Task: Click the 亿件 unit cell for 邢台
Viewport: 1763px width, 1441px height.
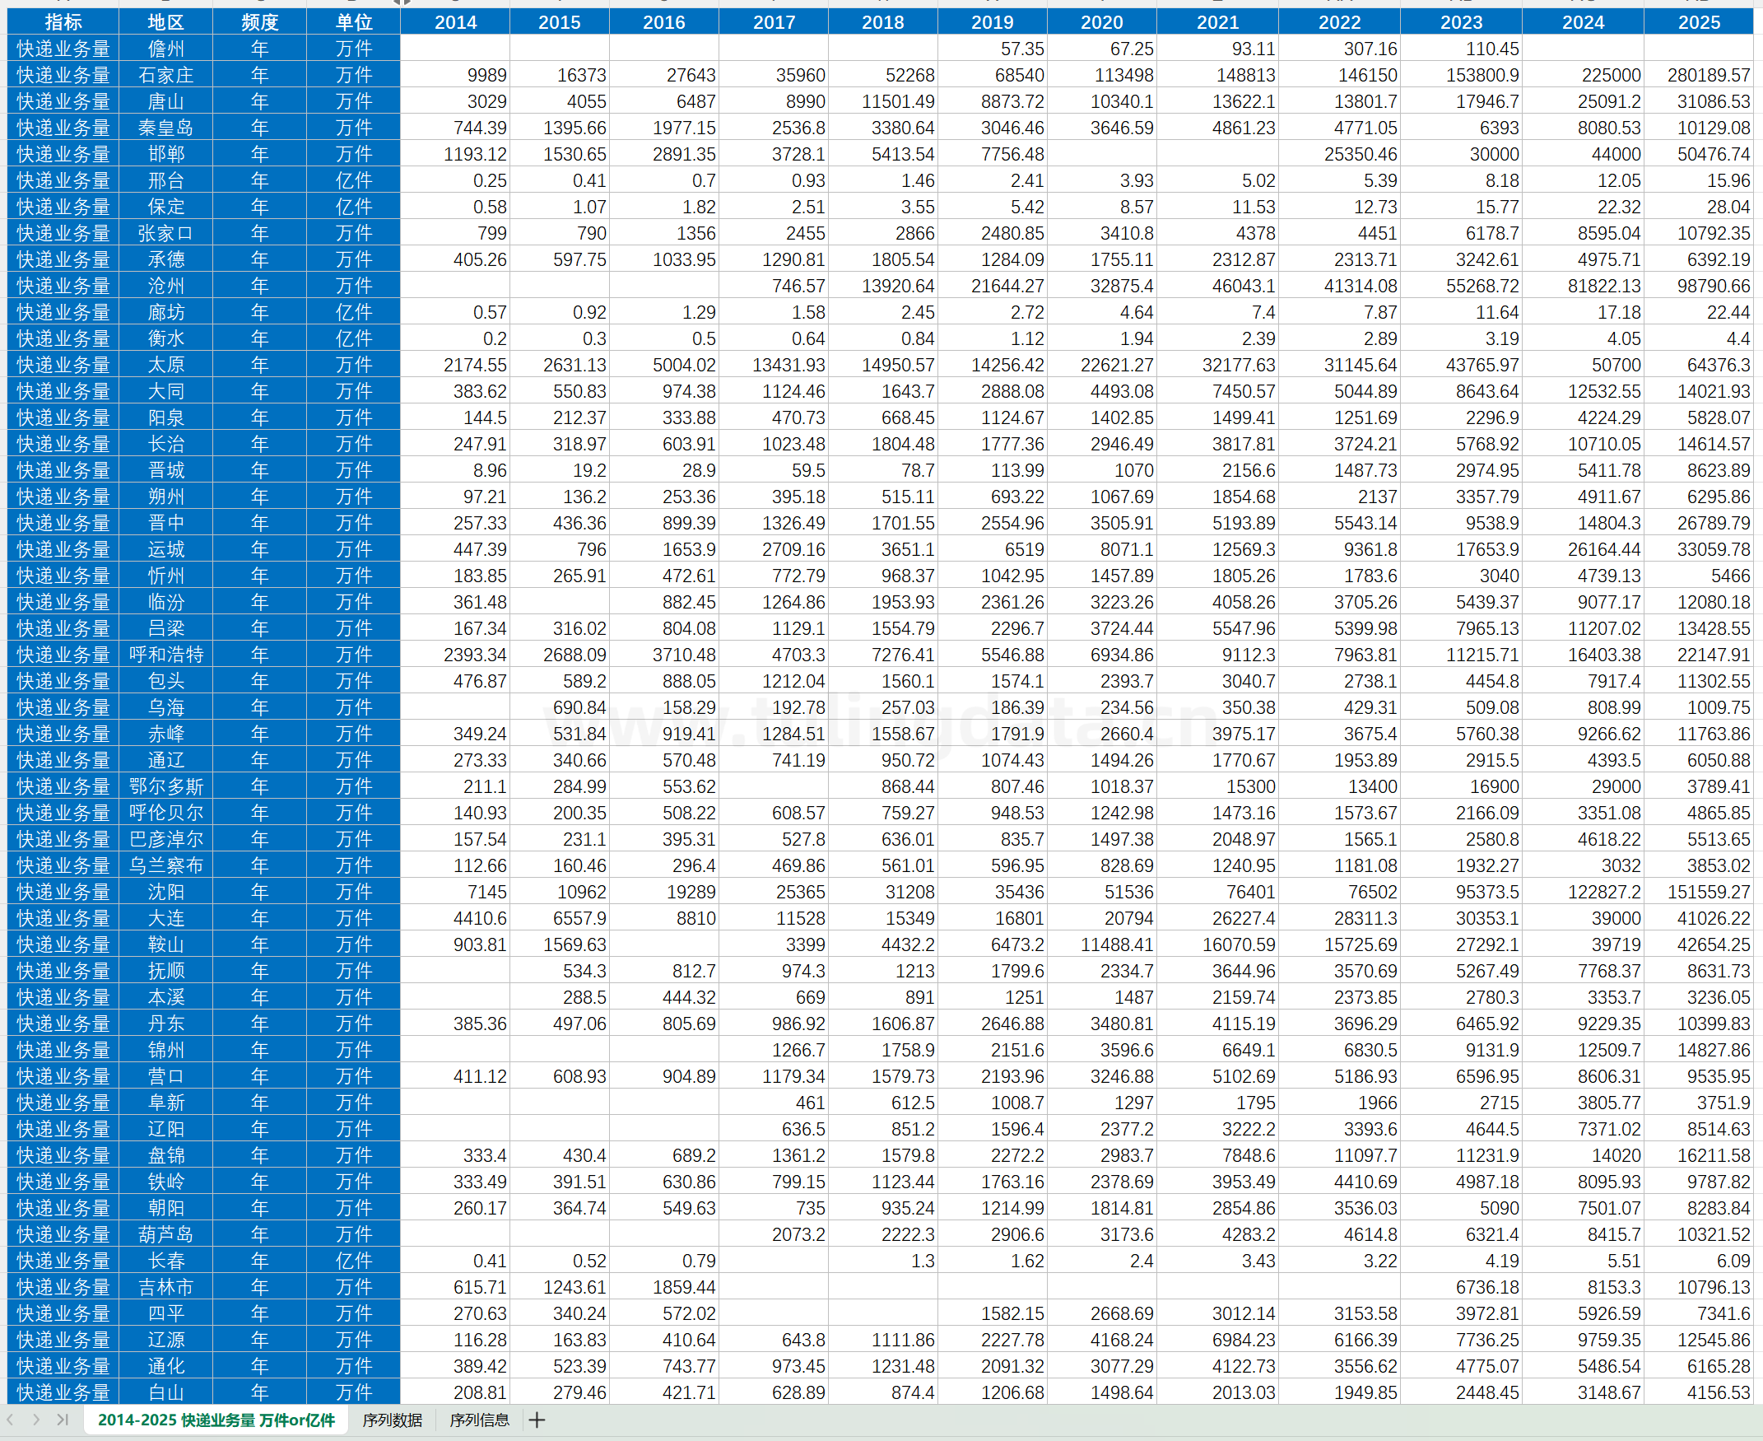Action: point(353,180)
